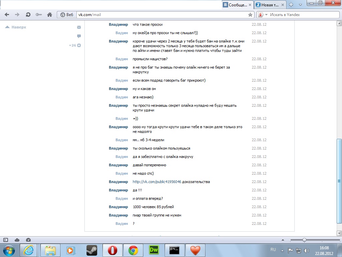The height and width of the screenshot is (257, 342).
Task: Click the page scrollbar down arrow
Action: (339, 233)
